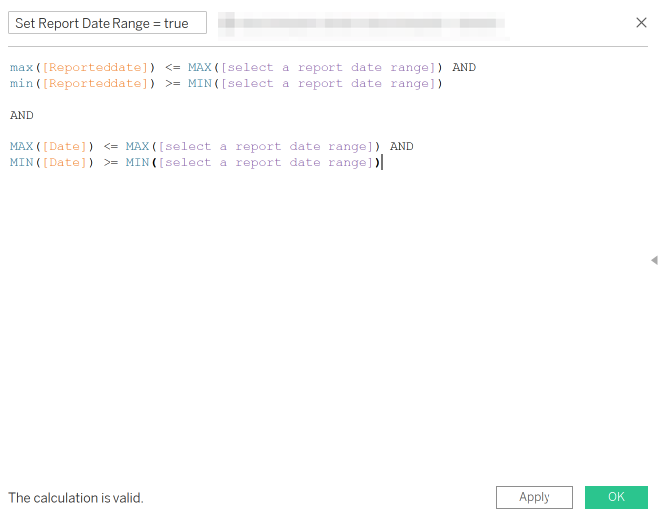Click lowercase max function on first line
Viewport: 658px width, 519px height.
21,68
